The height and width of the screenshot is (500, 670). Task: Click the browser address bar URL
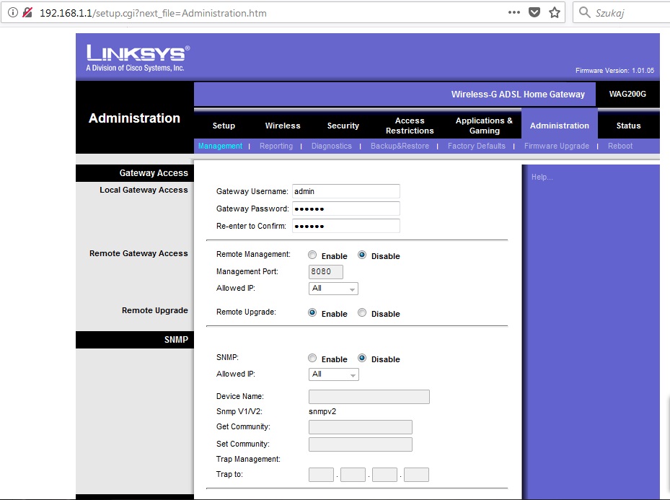point(153,13)
